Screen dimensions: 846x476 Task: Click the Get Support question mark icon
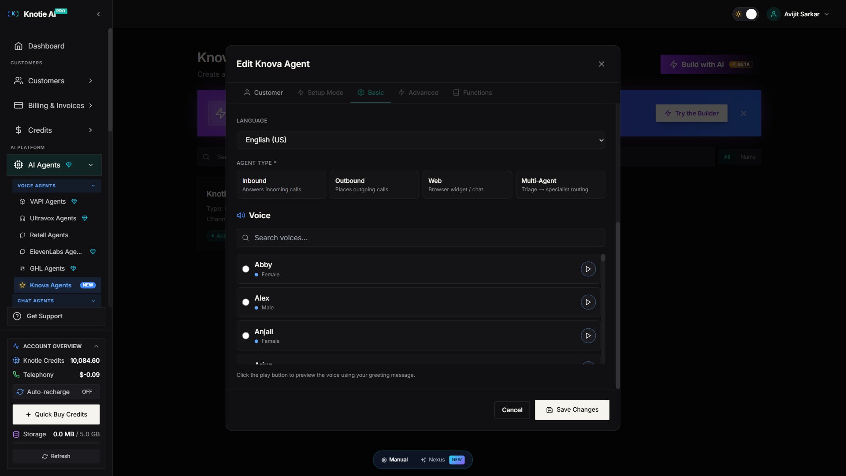17,316
